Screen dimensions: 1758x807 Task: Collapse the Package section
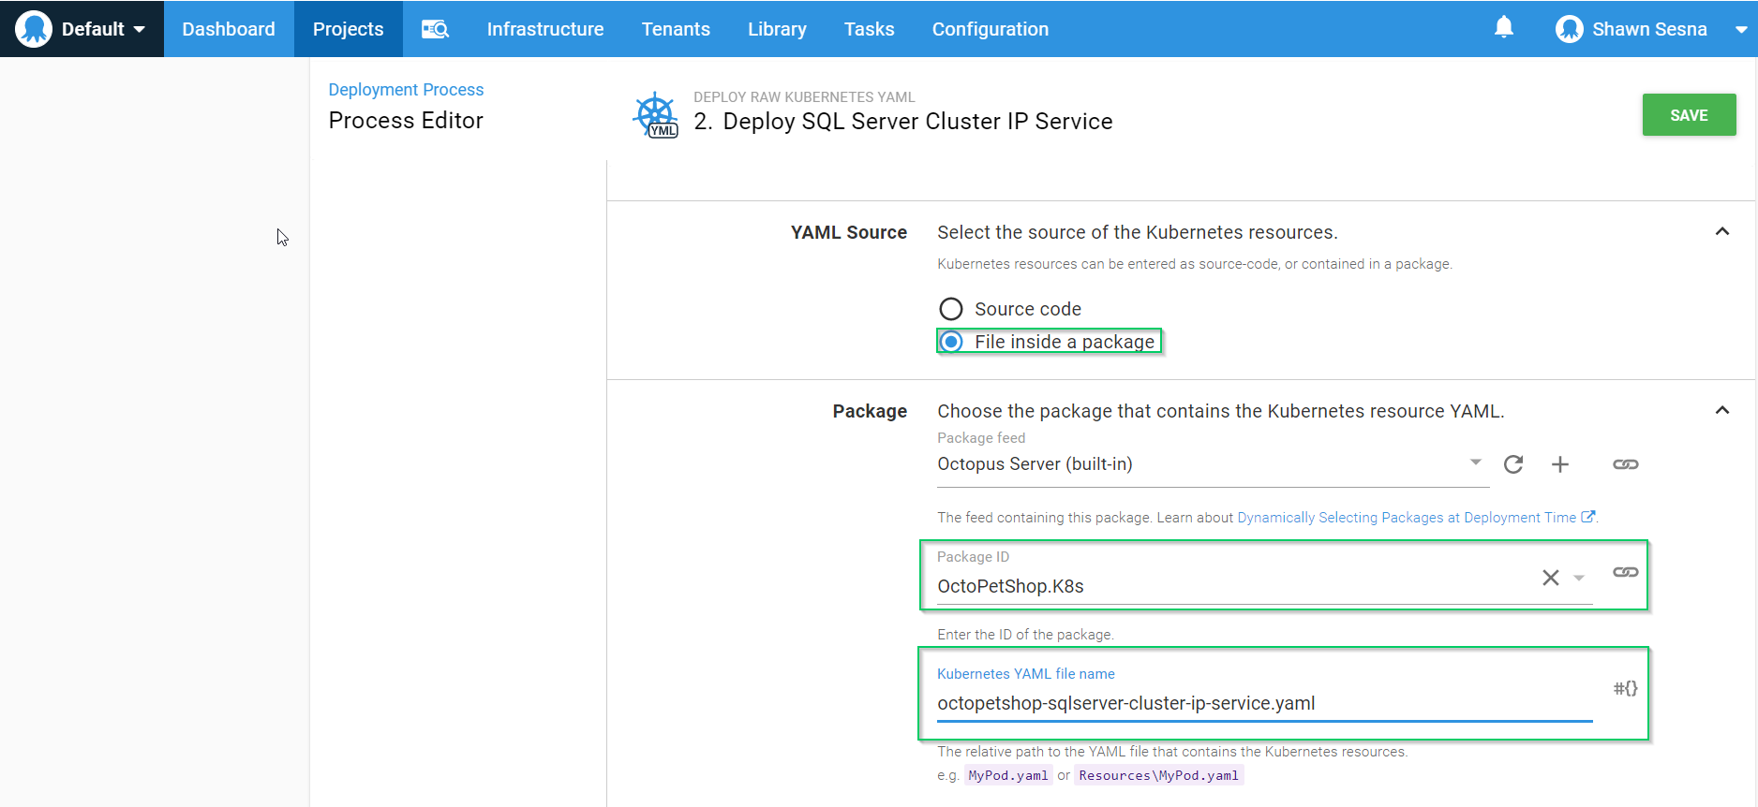coord(1721,411)
